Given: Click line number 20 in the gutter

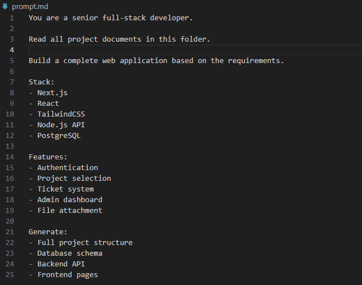Looking at the screenshot, I should coord(10,221).
